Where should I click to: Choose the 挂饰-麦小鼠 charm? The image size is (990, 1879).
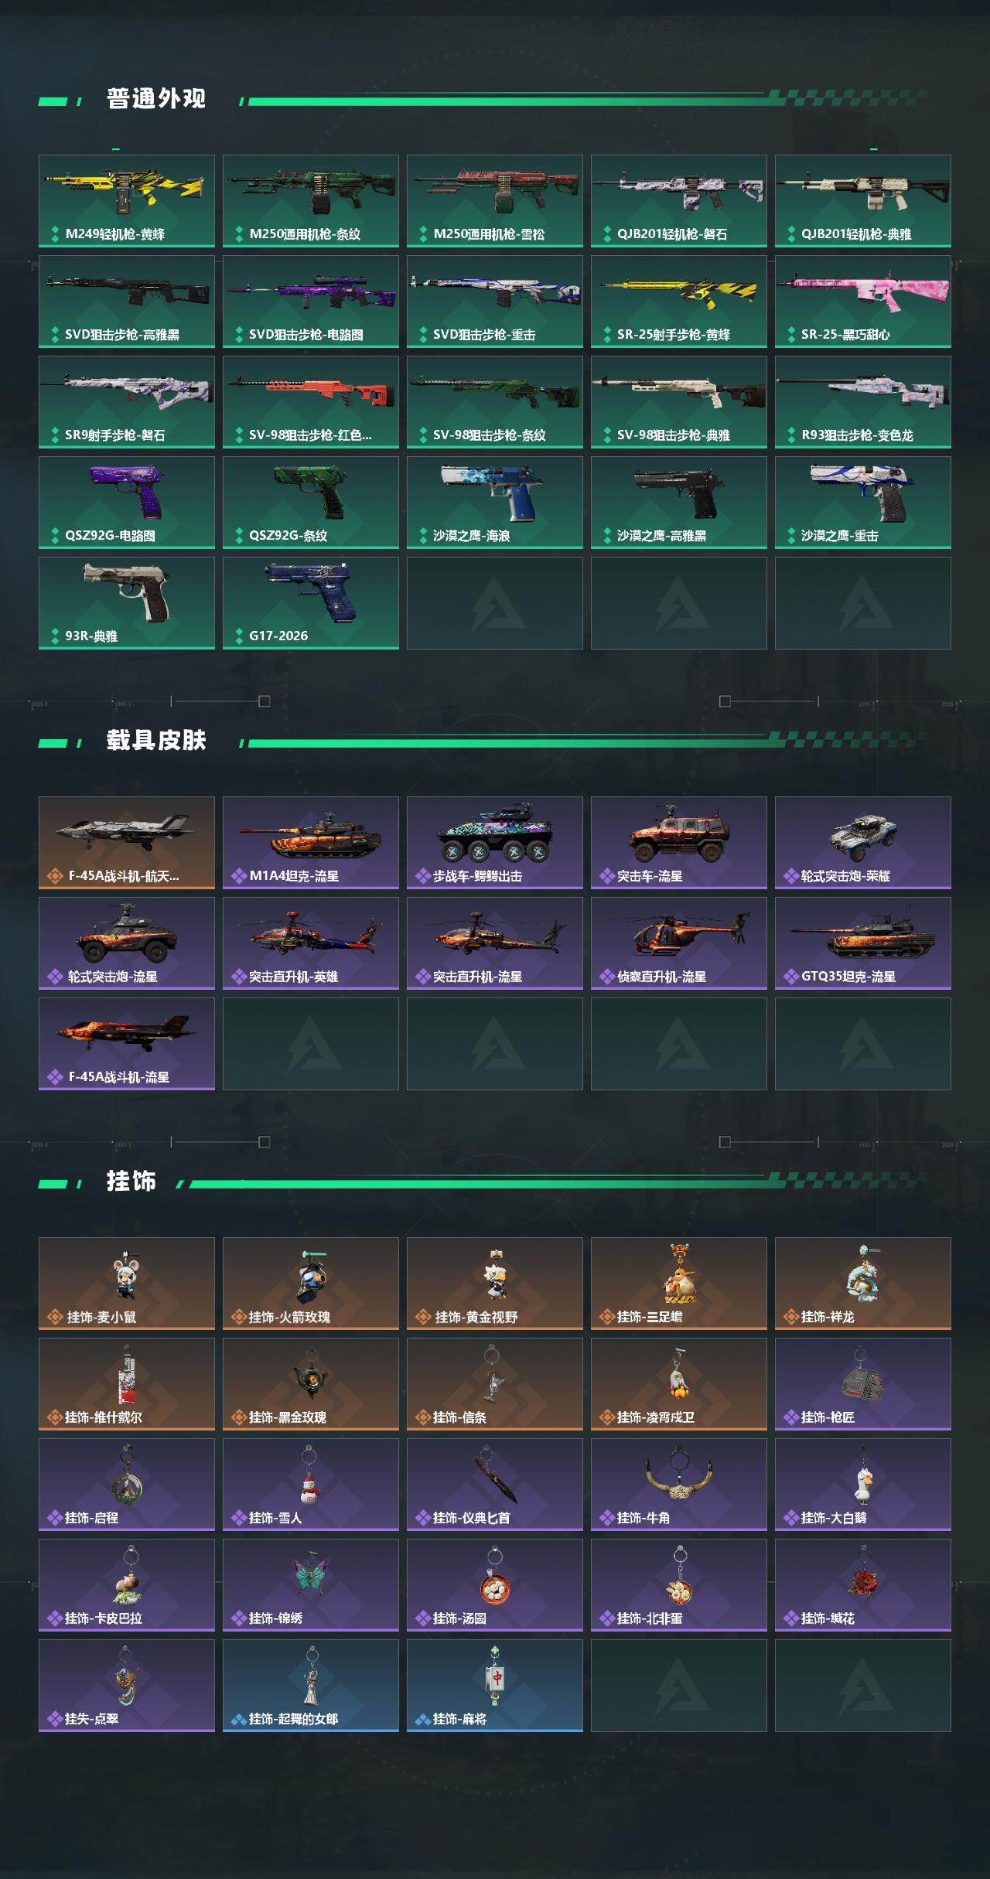(x=127, y=1284)
